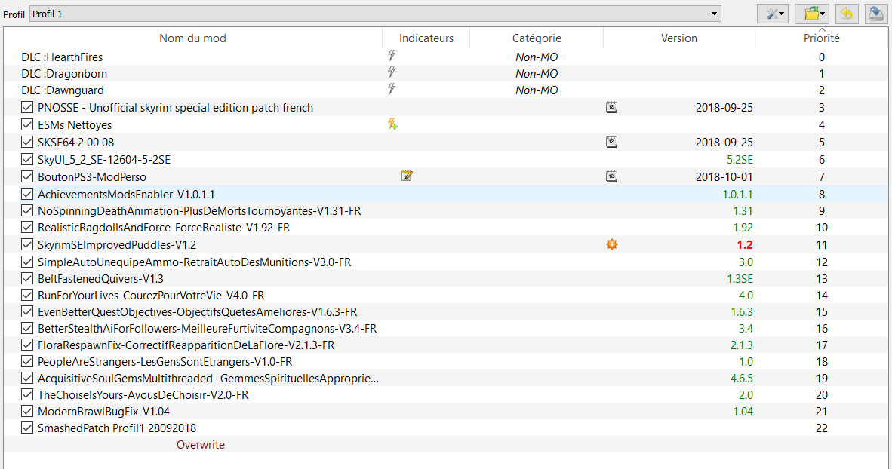Click the orange update-available icon for SkyrimSEImprovedPuddles
The image size is (892, 469).
pos(612,244)
